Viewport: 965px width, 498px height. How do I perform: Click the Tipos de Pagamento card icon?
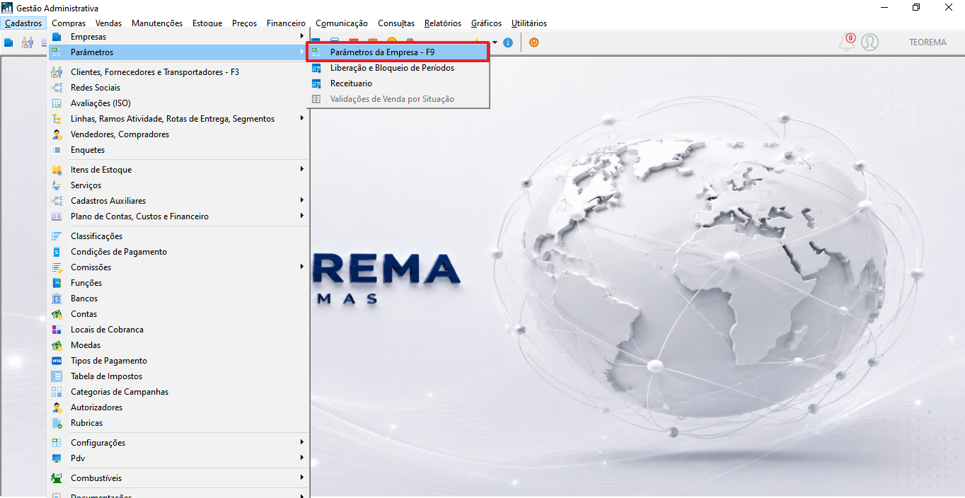[x=57, y=361]
